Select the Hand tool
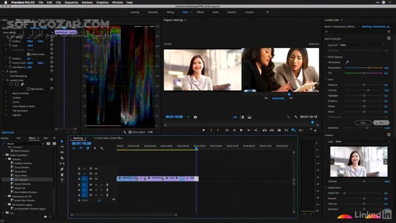This screenshot has width=396, height=223. tap(62, 175)
